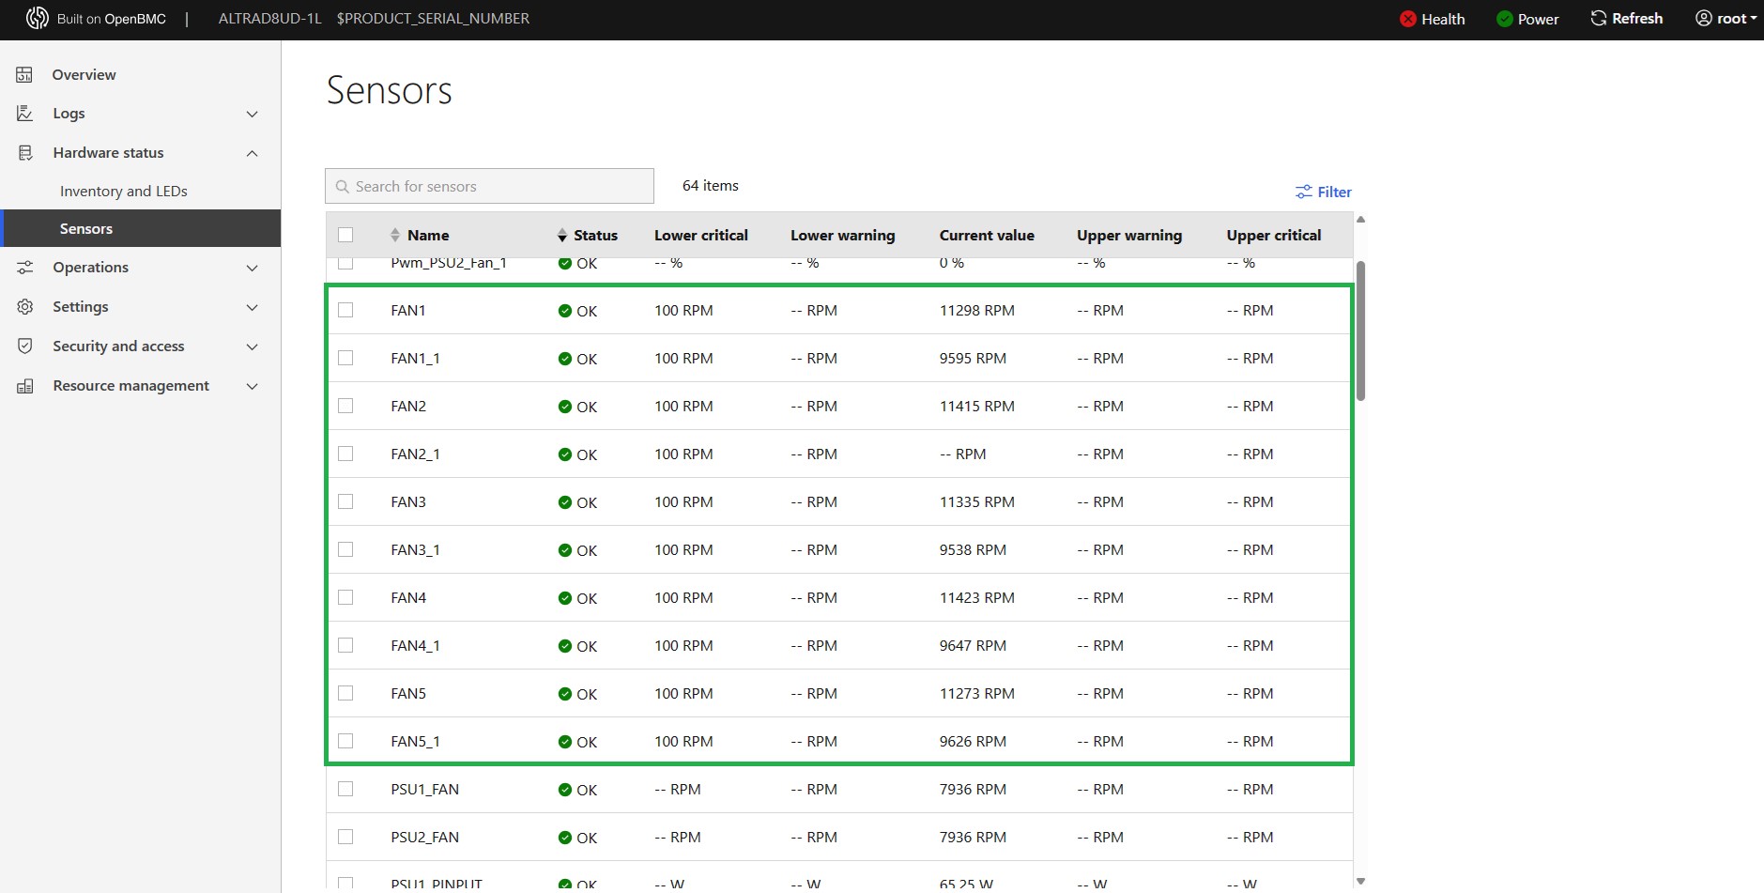Click the Logs chart icon
This screenshot has width=1764, height=893.
point(24,114)
